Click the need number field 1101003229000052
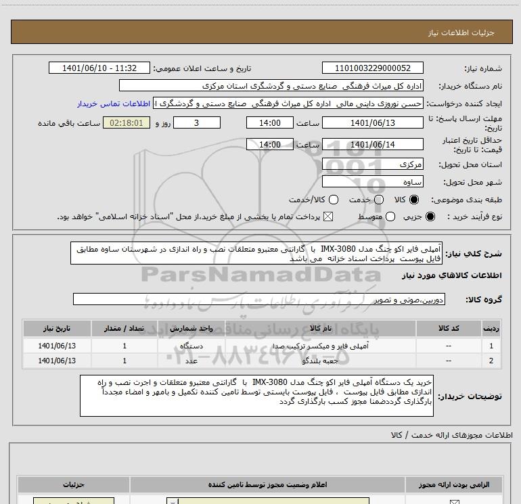521x504 pixels. (x=372, y=68)
